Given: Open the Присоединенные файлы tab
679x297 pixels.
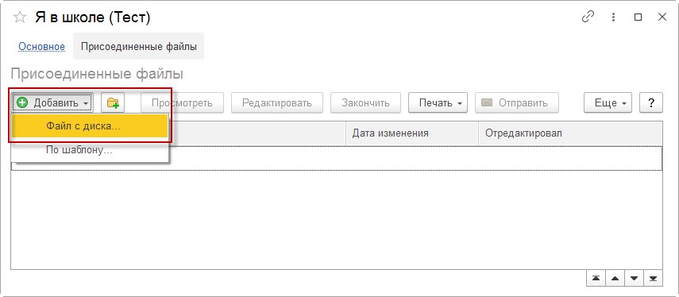Looking at the screenshot, I should pyautogui.click(x=138, y=46).
